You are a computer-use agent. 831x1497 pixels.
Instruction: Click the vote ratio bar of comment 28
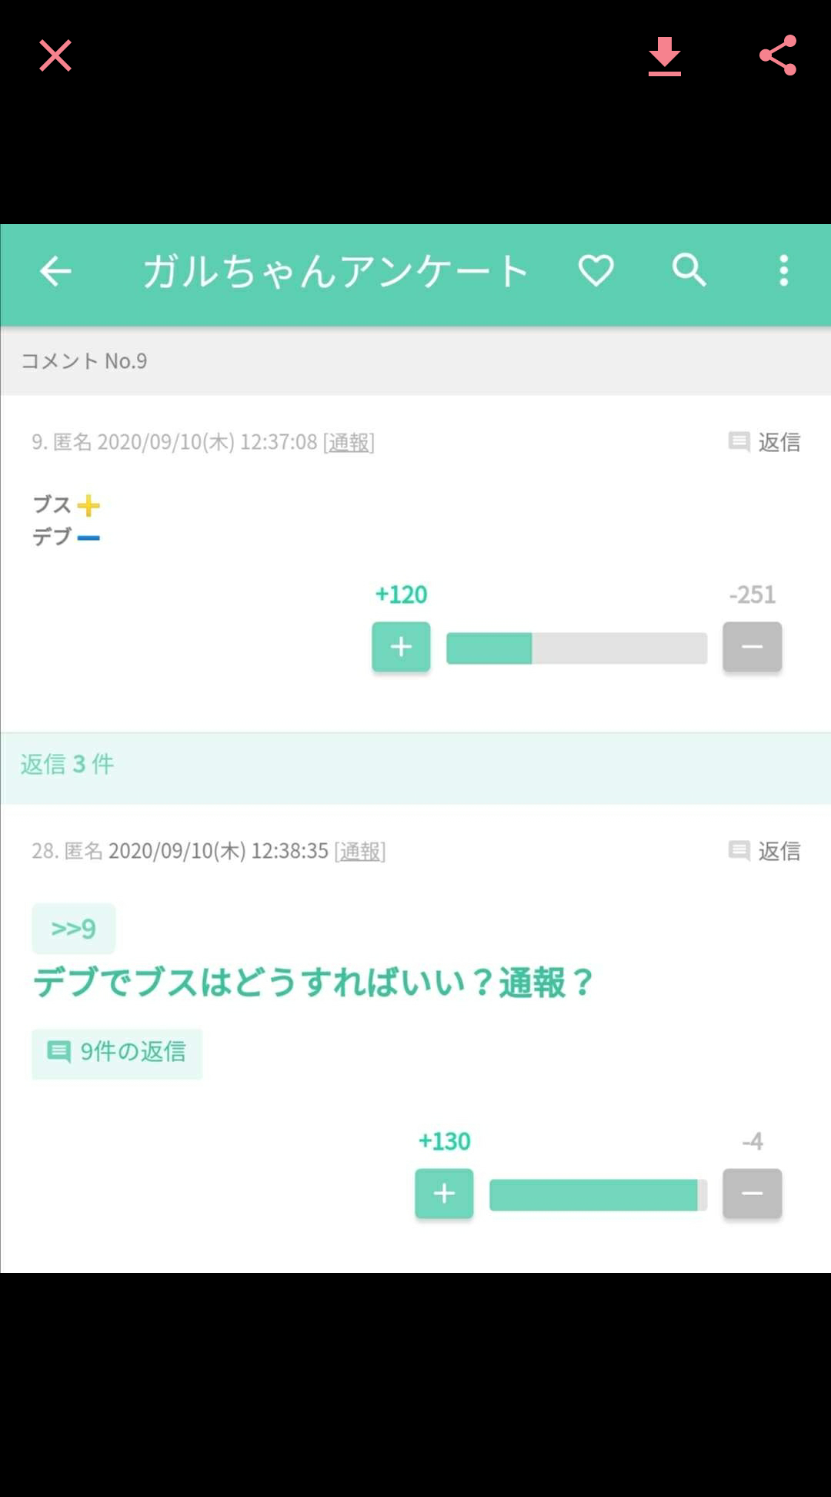coord(599,1194)
